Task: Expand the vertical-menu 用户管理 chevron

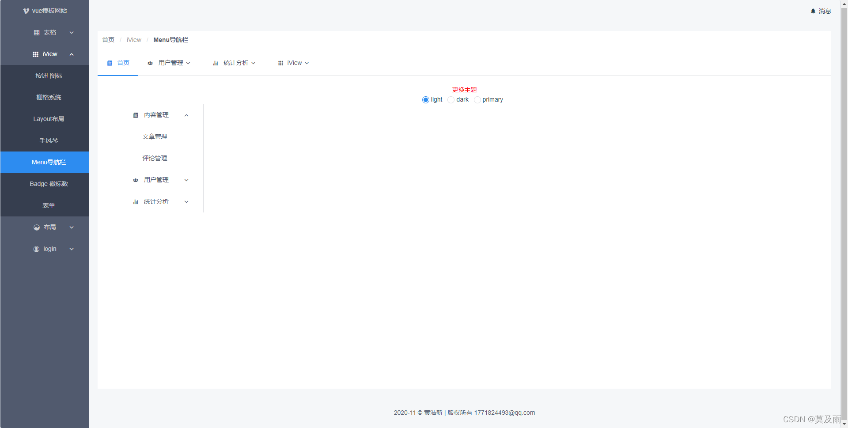Action: point(186,180)
